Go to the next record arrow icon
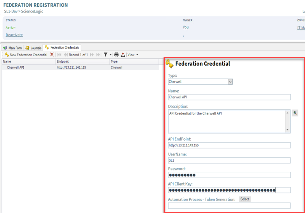305x213 pixels. (92, 55)
